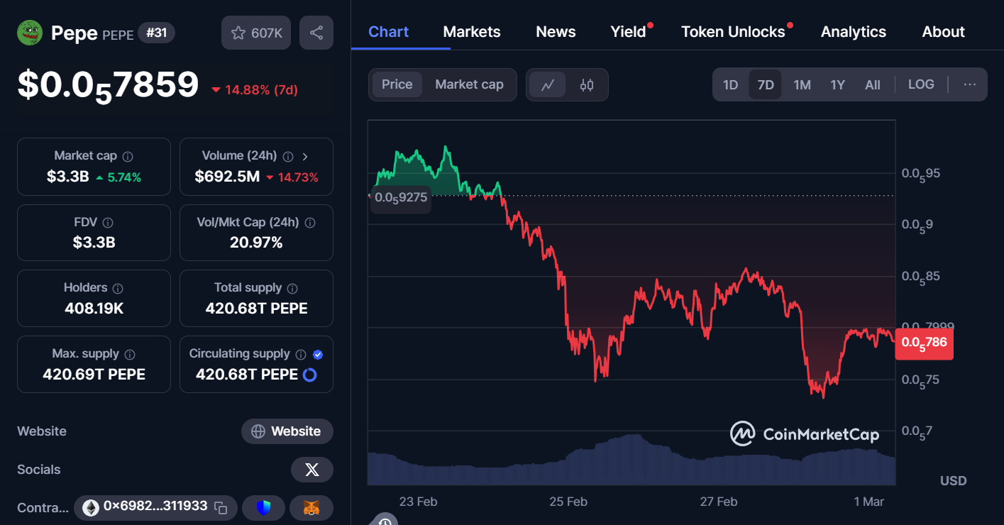
Task: Click the $692.5M volume value
Action: 227,177
